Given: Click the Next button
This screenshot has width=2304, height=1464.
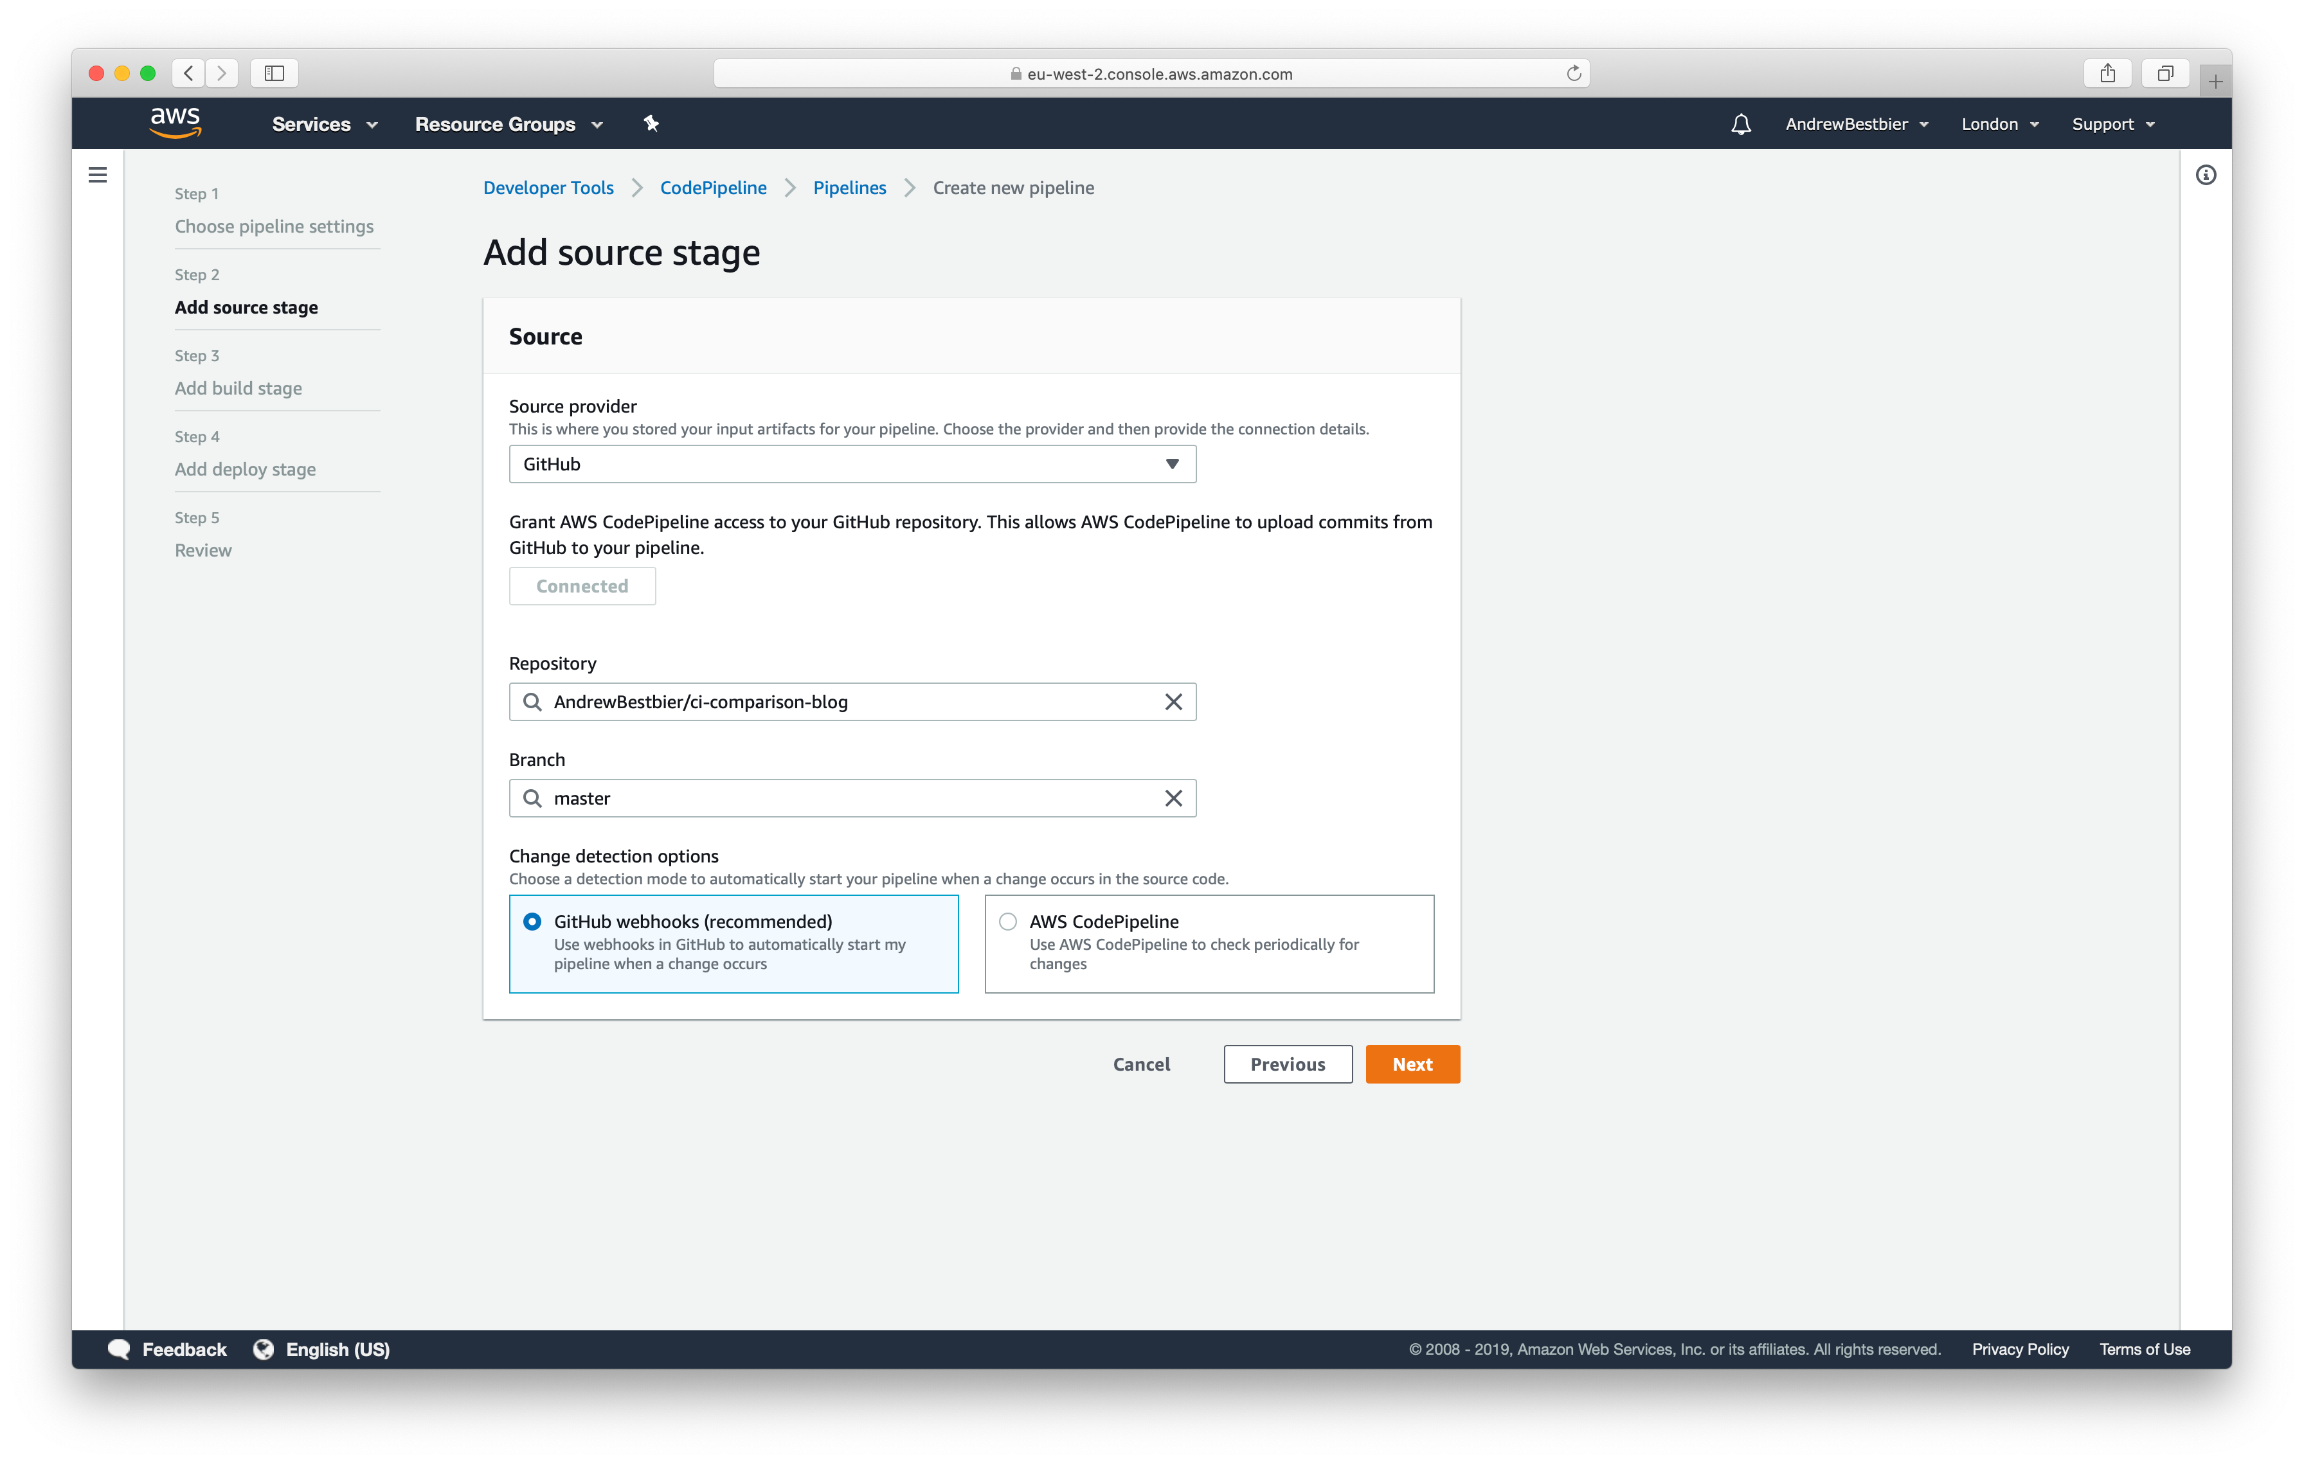Looking at the screenshot, I should tap(1412, 1064).
